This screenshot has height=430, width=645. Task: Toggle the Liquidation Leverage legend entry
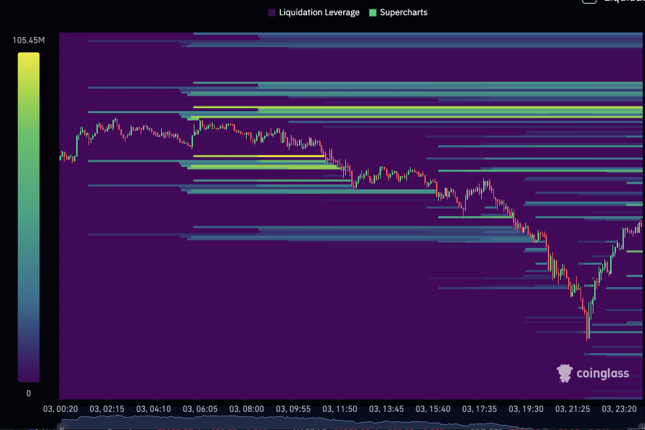click(314, 12)
